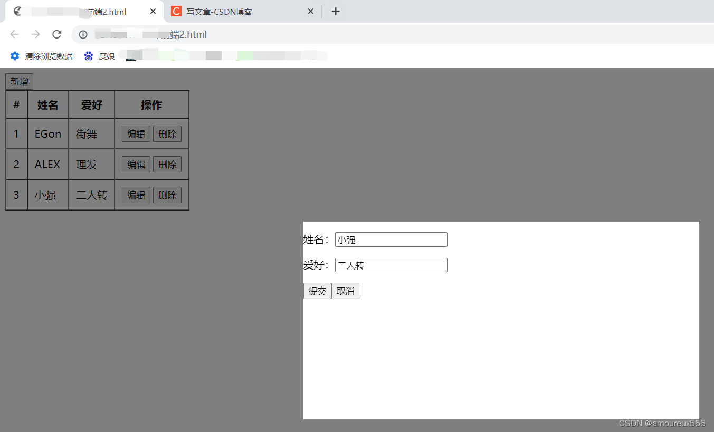Click the 提交 submit button
This screenshot has height=432, width=714.
tap(317, 291)
